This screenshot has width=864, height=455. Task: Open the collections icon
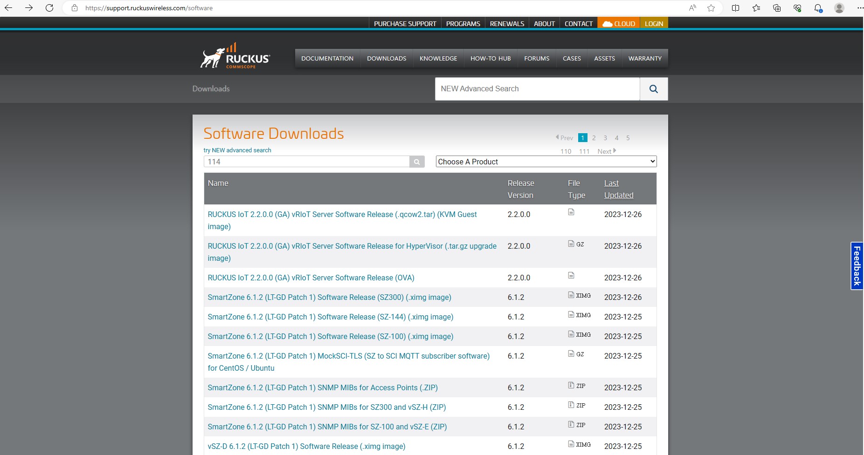pos(777,8)
